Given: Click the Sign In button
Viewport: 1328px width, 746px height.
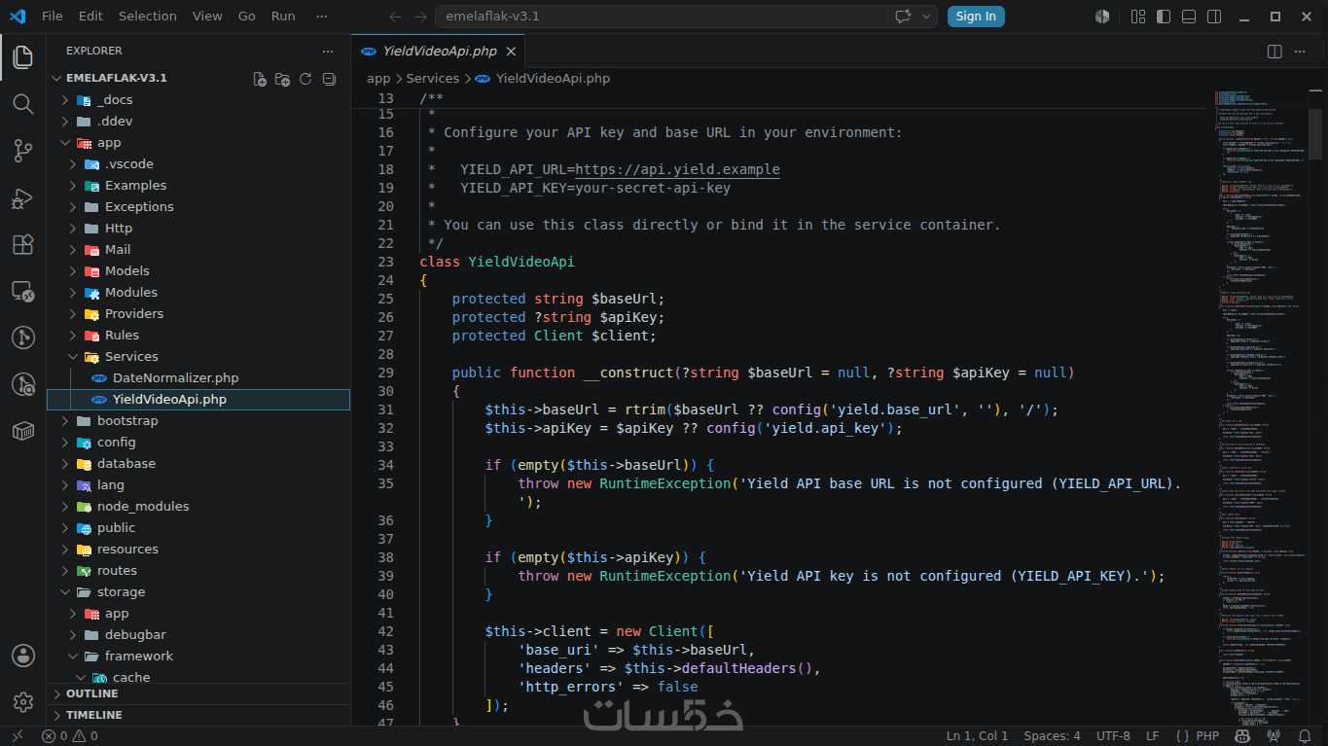Looking at the screenshot, I should point(976,16).
